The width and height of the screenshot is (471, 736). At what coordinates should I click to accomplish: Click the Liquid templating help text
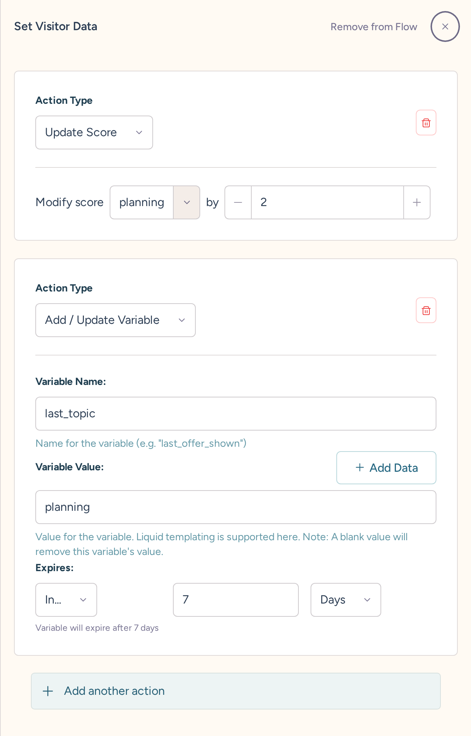(222, 544)
